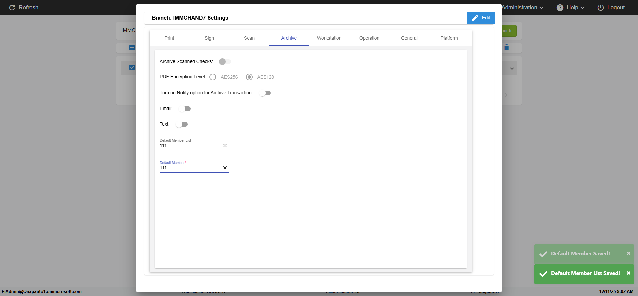
Task: Toggle the Email switch
Action: [185, 109]
